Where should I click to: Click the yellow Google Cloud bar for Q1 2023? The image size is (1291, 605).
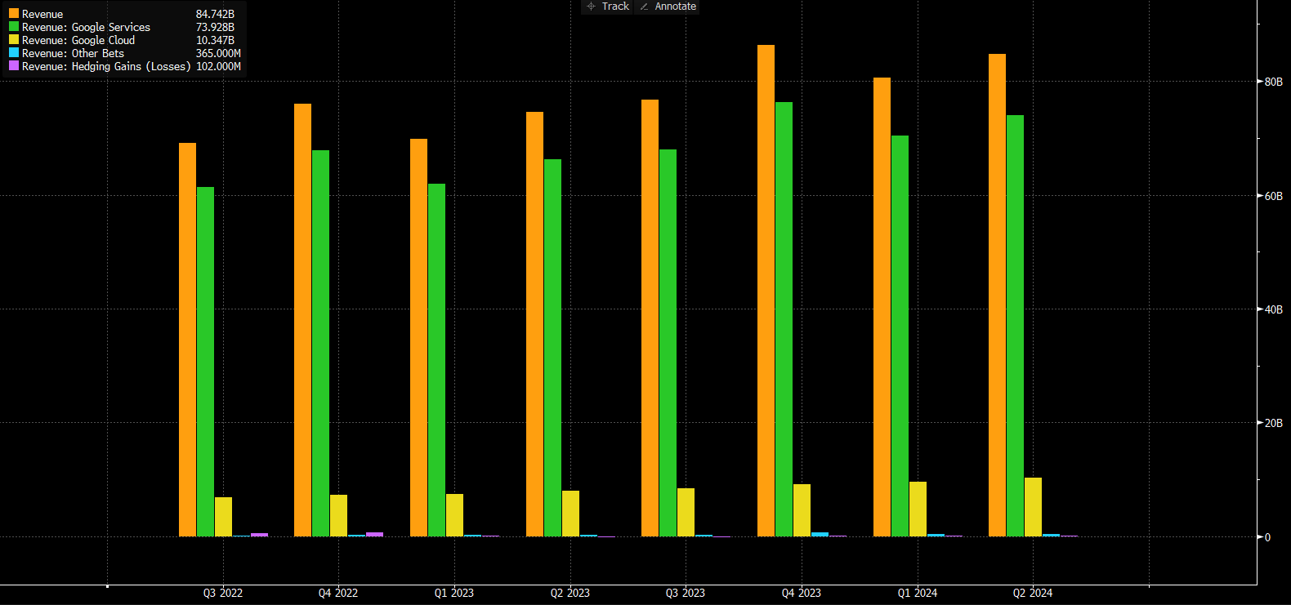pos(454,515)
